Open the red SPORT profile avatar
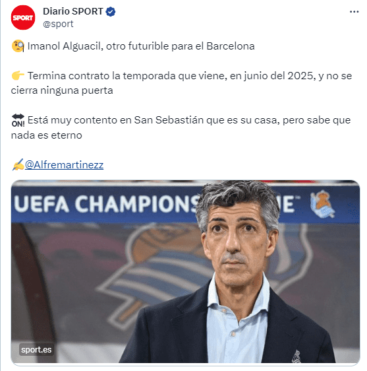 (x=23, y=18)
